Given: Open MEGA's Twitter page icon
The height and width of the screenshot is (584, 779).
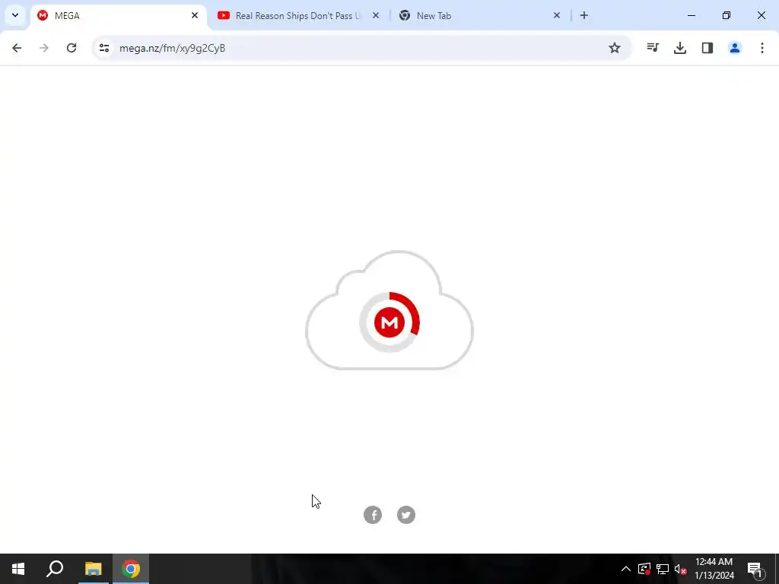Looking at the screenshot, I should 406,515.
